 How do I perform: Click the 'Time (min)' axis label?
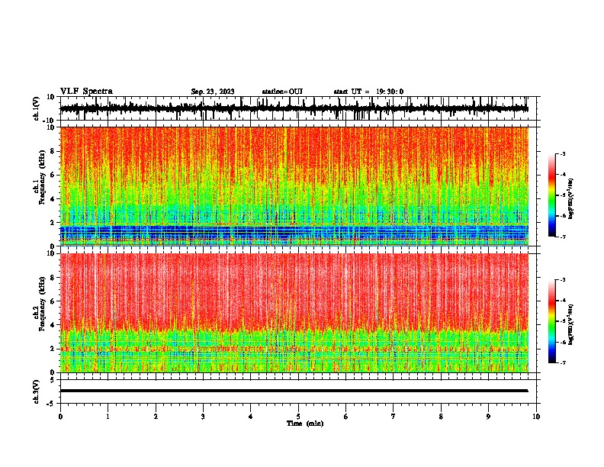pos(305,424)
